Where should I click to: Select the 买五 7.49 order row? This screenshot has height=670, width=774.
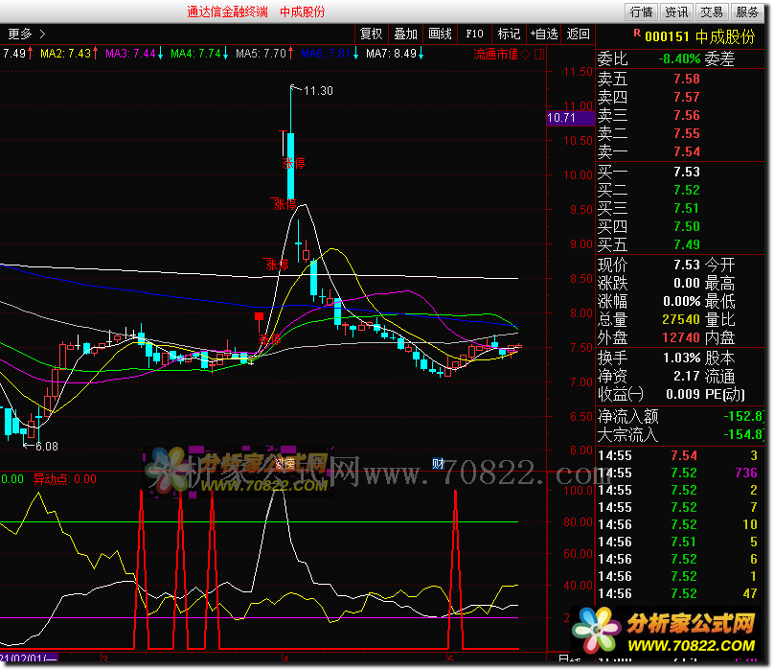[681, 245]
